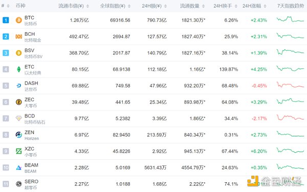The width and height of the screenshot is (307, 192).
Task: Click the ZEC coin icon
Action: [x=19, y=102]
